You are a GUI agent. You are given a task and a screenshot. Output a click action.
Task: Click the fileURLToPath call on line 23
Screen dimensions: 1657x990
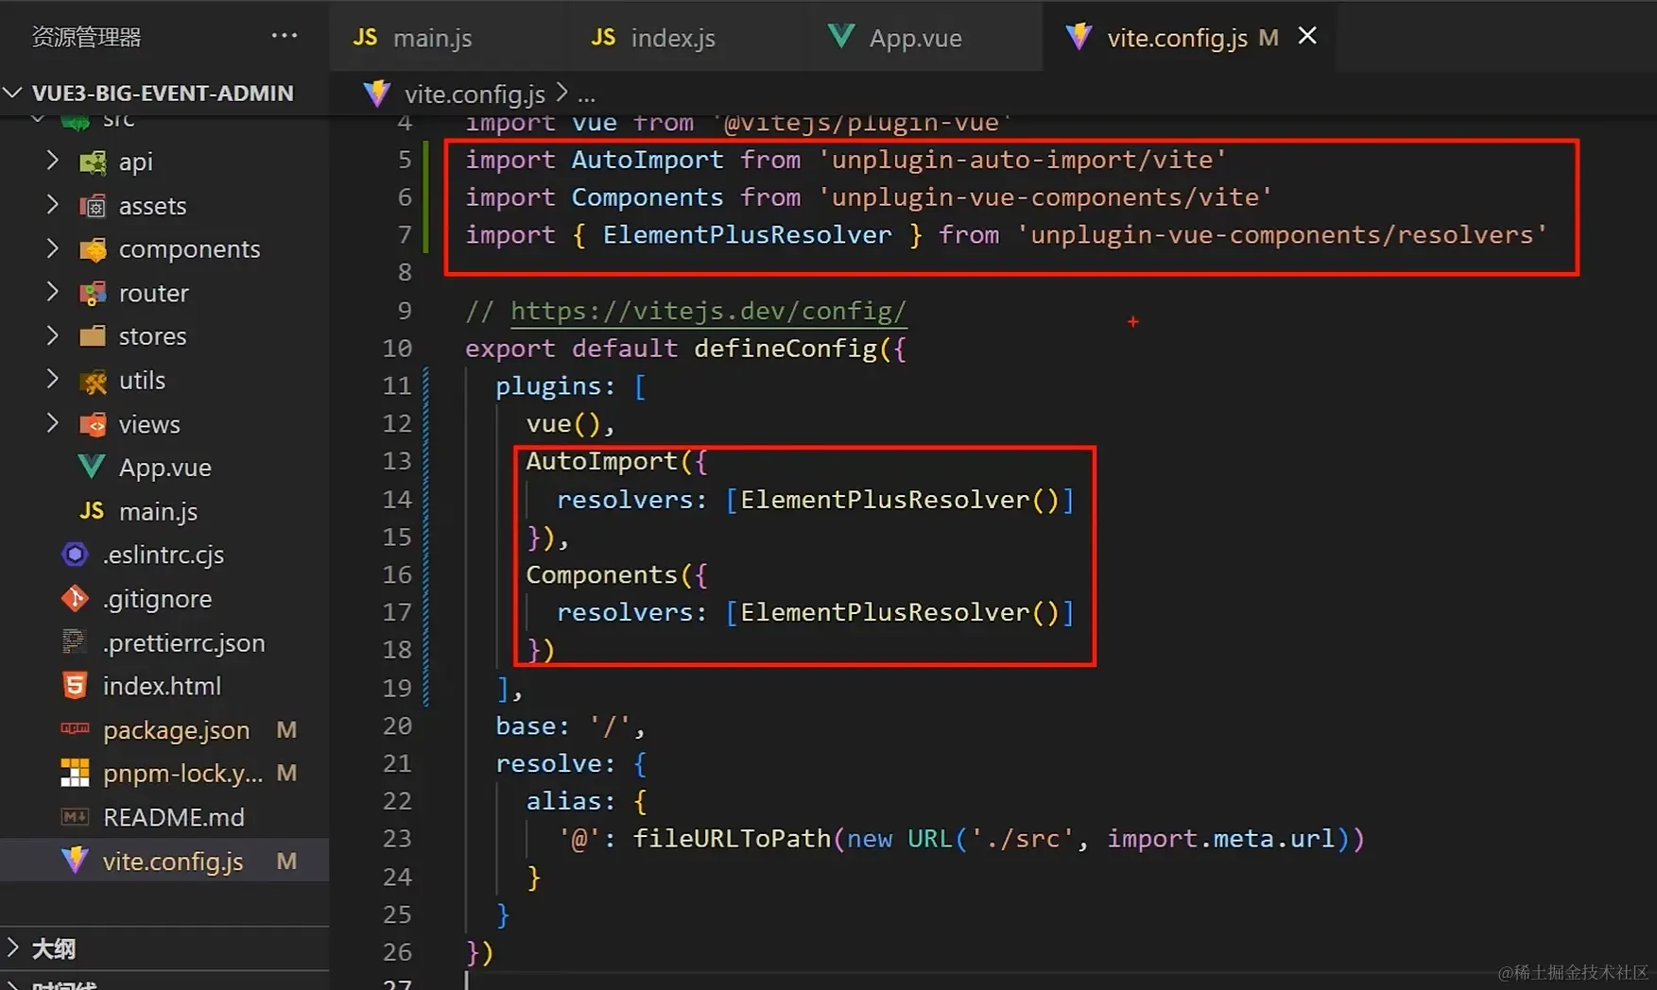(x=732, y=838)
